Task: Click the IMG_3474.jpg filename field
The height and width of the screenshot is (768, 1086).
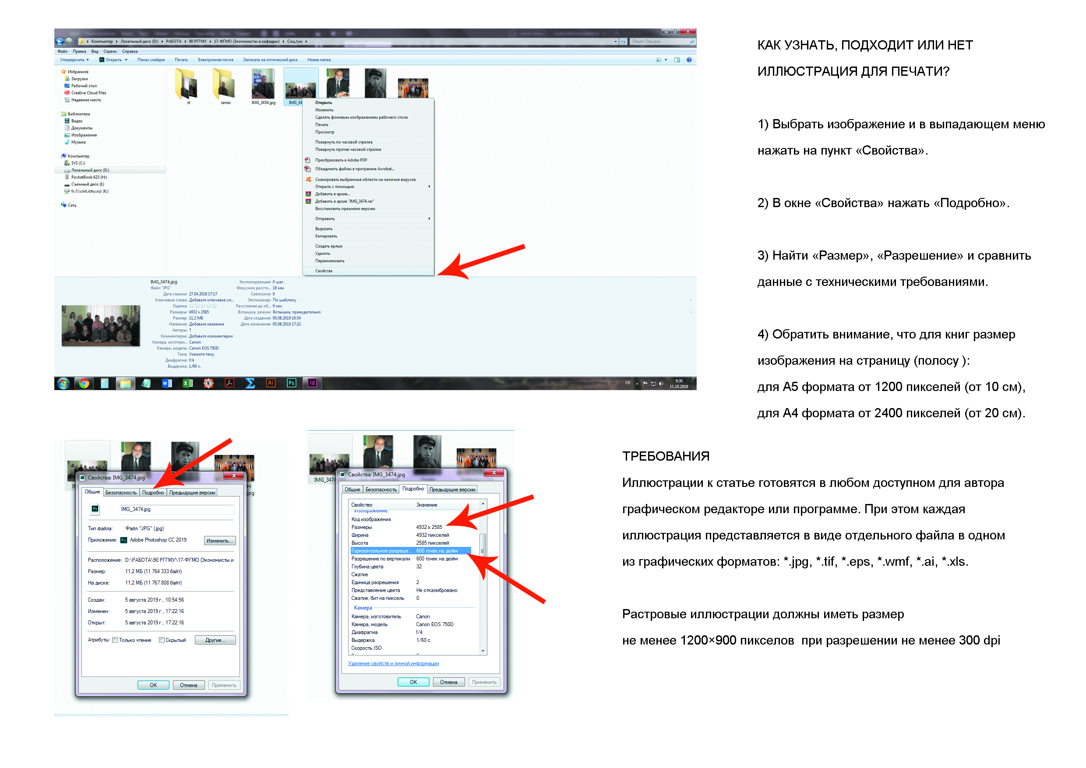Action: (176, 509)
